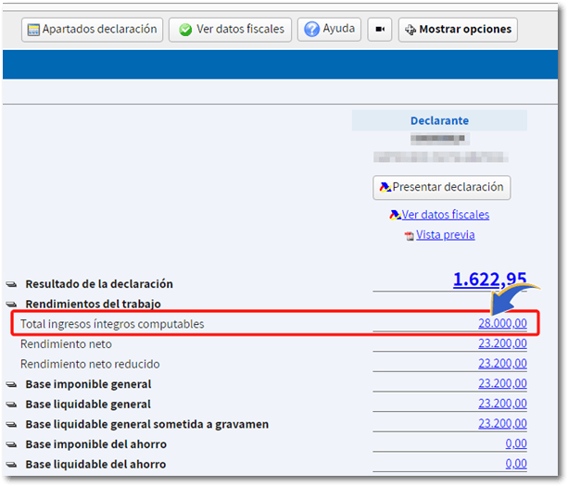Open the Base liquidable del ahorro 0,00 value
This screenshot has height=486, width=568.
click(x=516, y=465)
